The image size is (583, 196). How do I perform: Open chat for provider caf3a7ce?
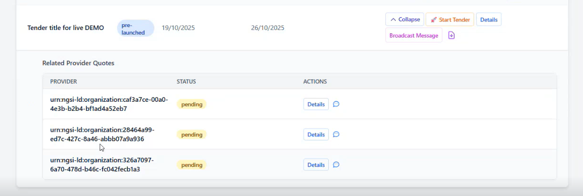[336, 104]
